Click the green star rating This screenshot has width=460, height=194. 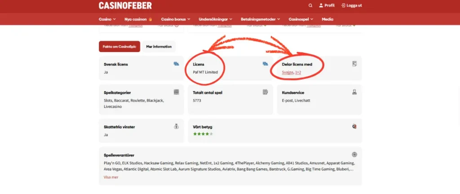[203, 134]
